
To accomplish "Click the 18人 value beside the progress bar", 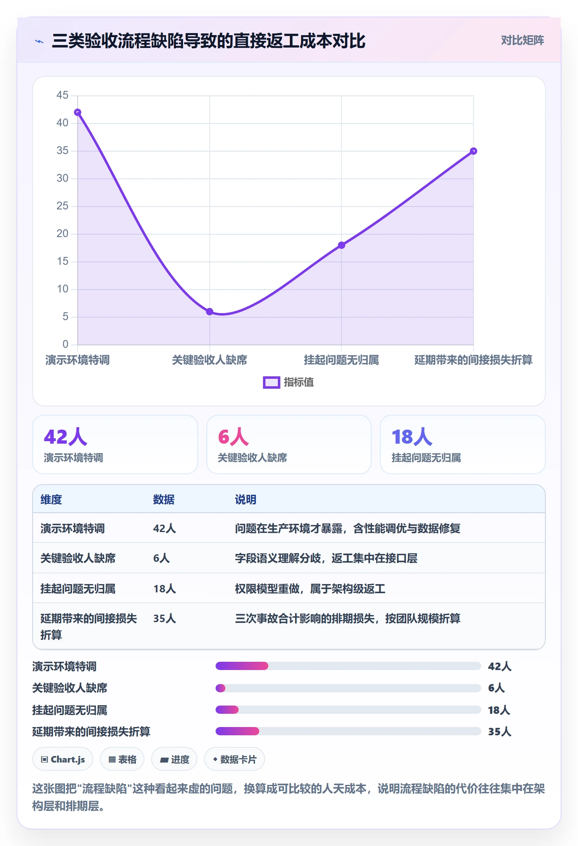I will (x=499, y=710).
